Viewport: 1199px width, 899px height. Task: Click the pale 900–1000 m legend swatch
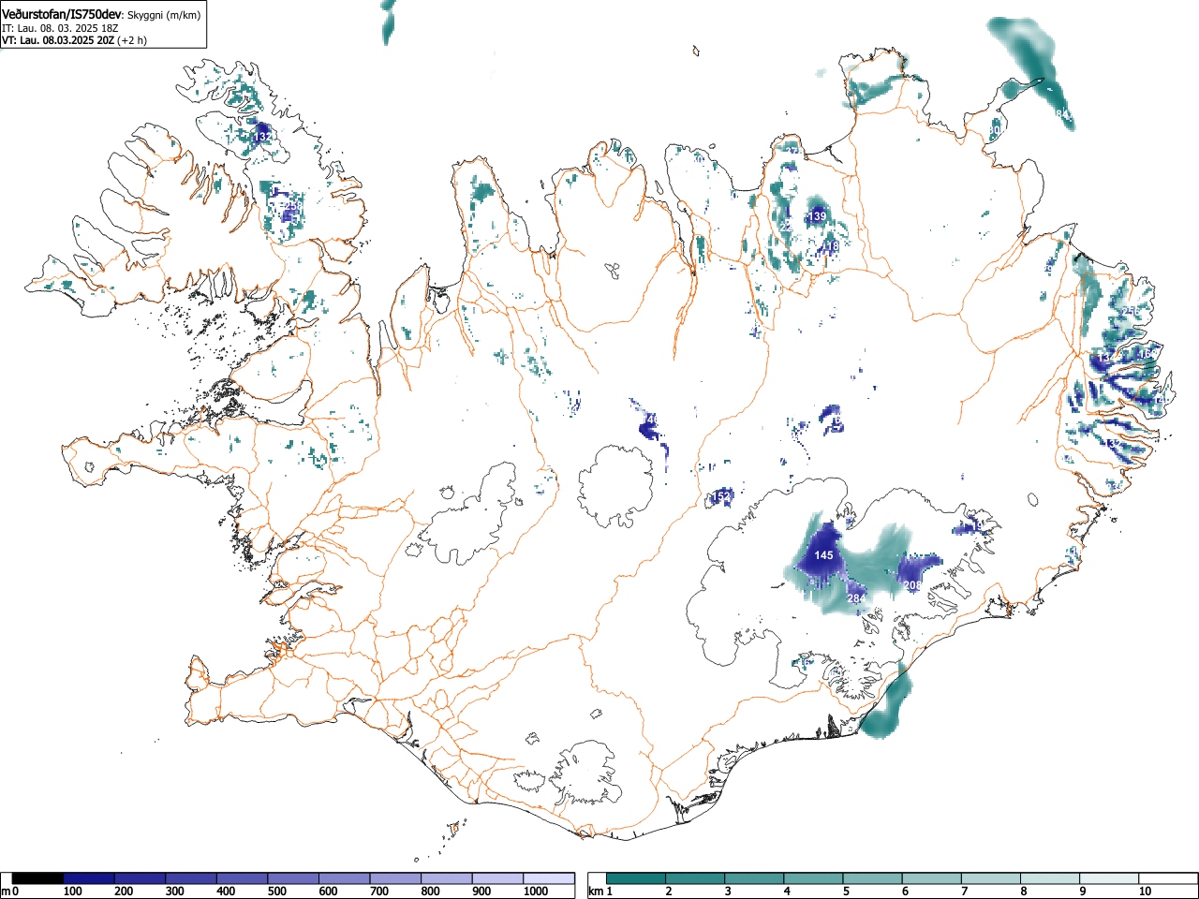click(x=498, y=878)
